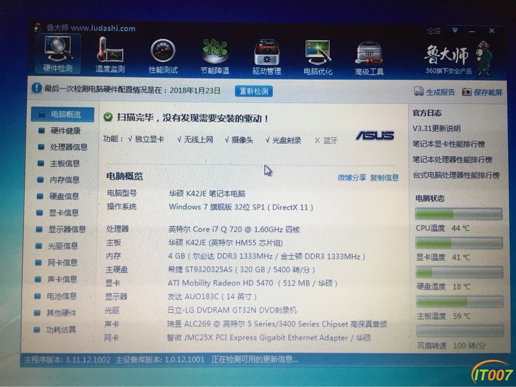
Task: Click the 微博分享 share link
Action: (352, 178)
